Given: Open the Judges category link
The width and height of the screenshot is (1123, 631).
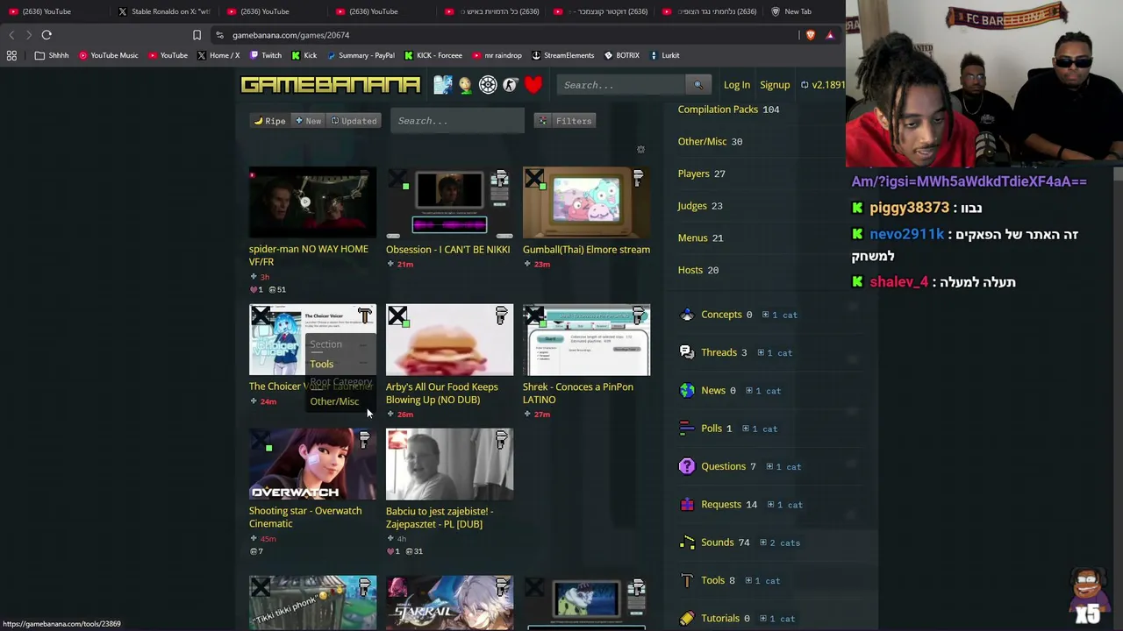Looking at the screenshot, I should (692, 206).
